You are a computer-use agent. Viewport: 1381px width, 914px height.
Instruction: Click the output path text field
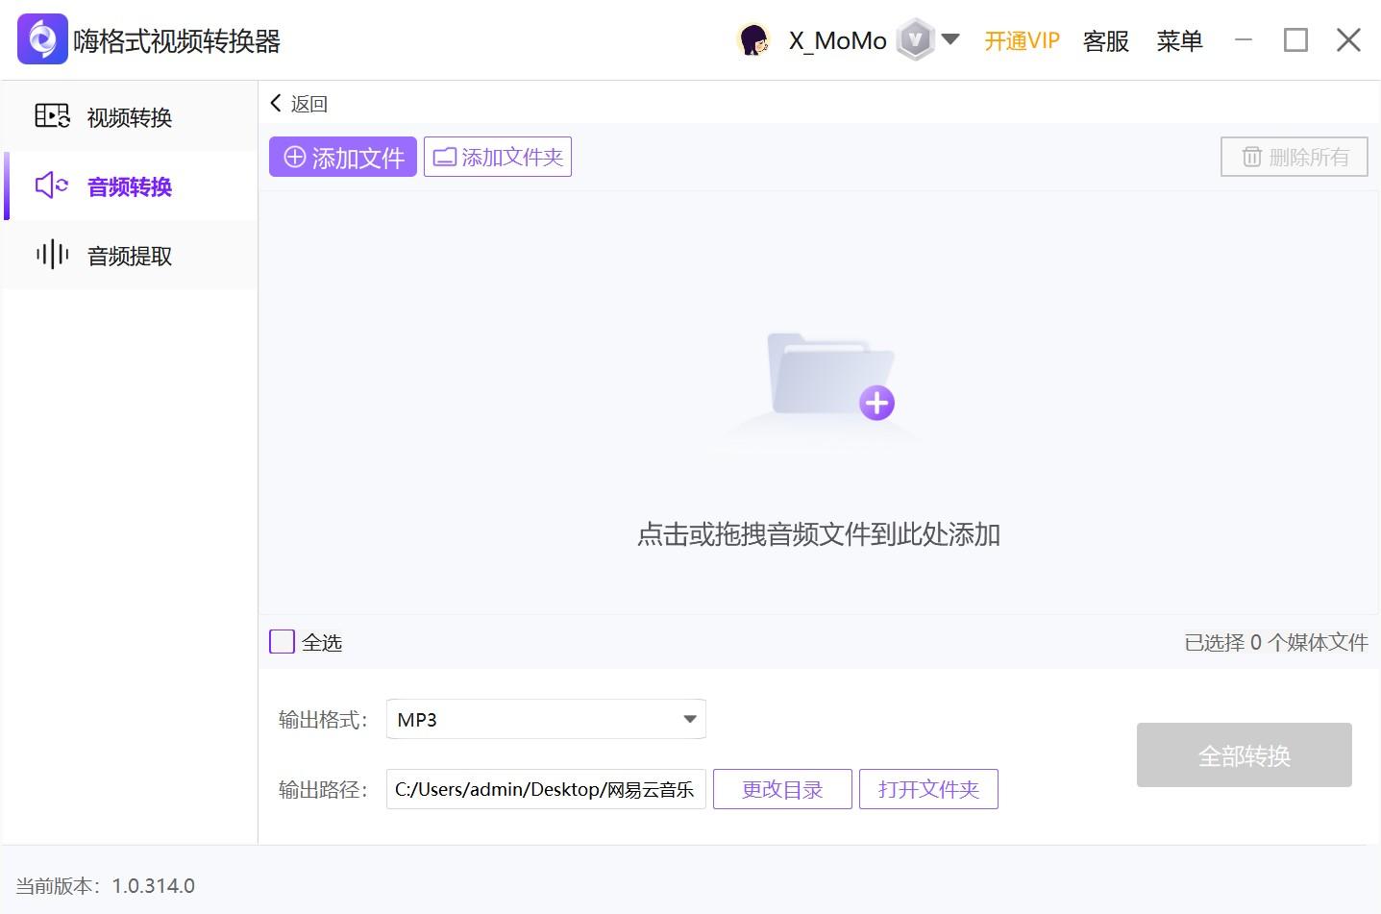point(545,789)
